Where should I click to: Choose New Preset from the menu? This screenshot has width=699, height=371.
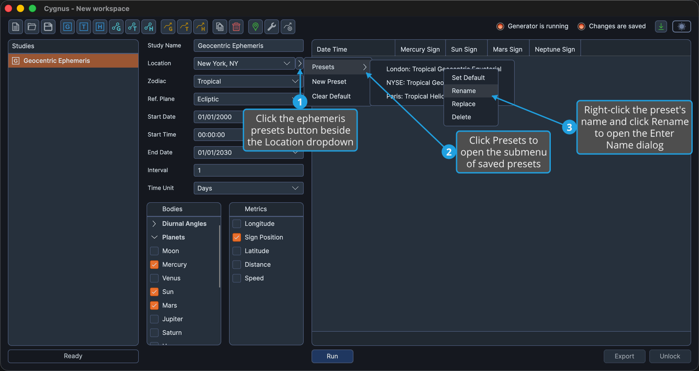(x=338, y=82)
